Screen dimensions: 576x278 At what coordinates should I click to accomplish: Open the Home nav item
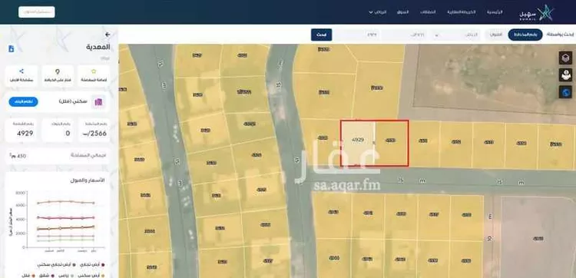click(x=495, y=12)
